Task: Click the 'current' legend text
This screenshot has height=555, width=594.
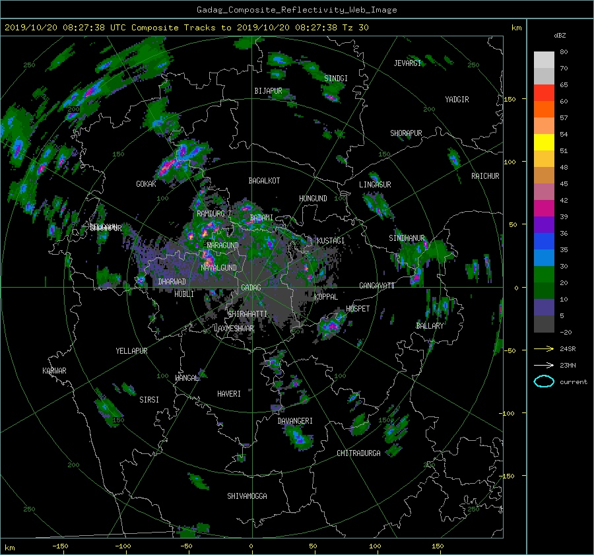Action: (573, 382)
